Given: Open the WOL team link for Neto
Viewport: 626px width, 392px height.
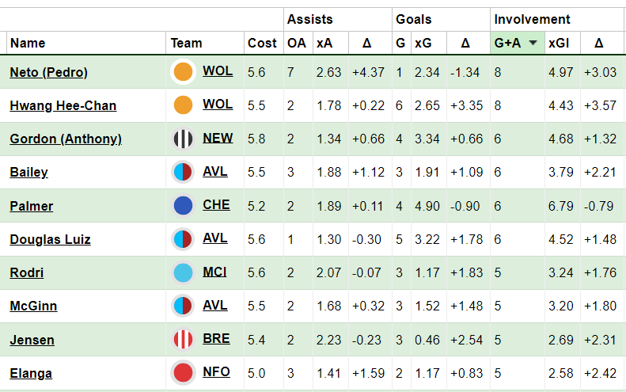Looking at the screenshot, I should pyautogui.click(x=218, y=71).
